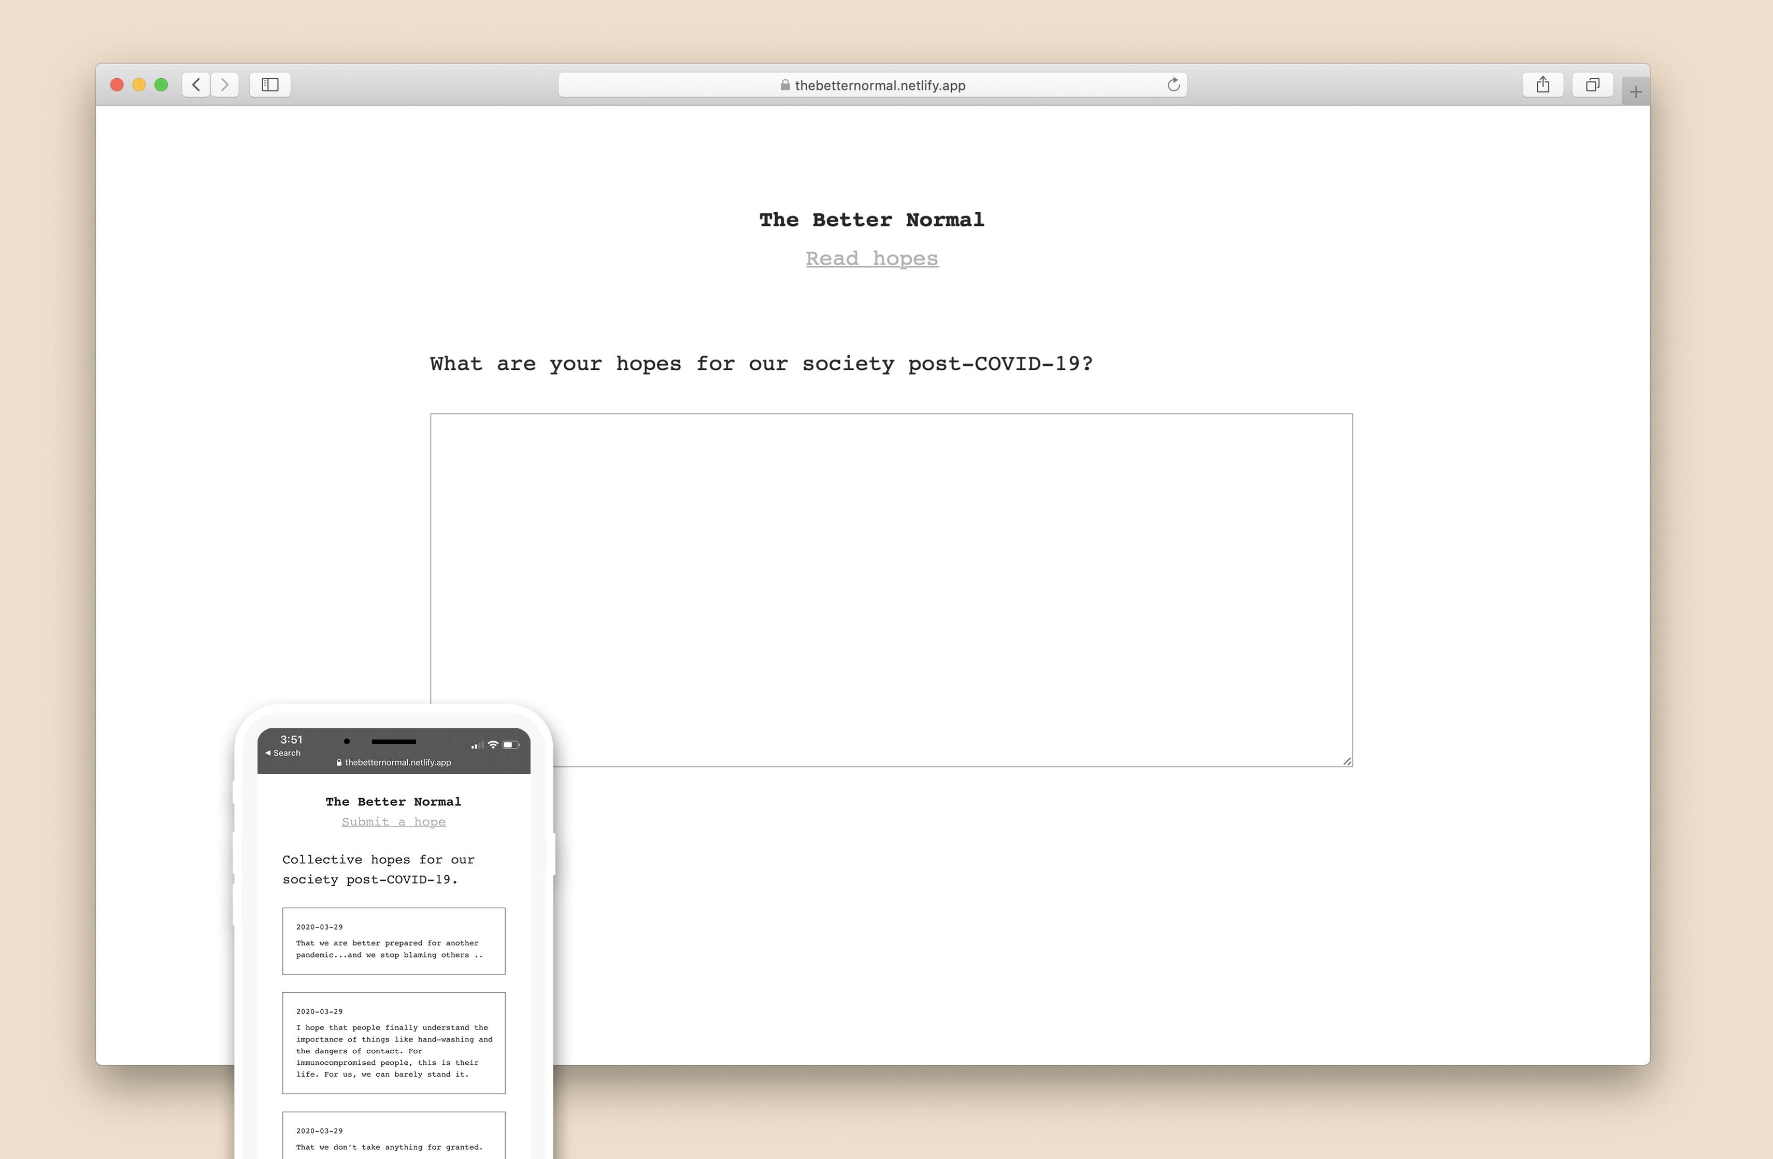Open the Read hopes link
This screenshot has width=1773, height=1159.
point(871,258)
